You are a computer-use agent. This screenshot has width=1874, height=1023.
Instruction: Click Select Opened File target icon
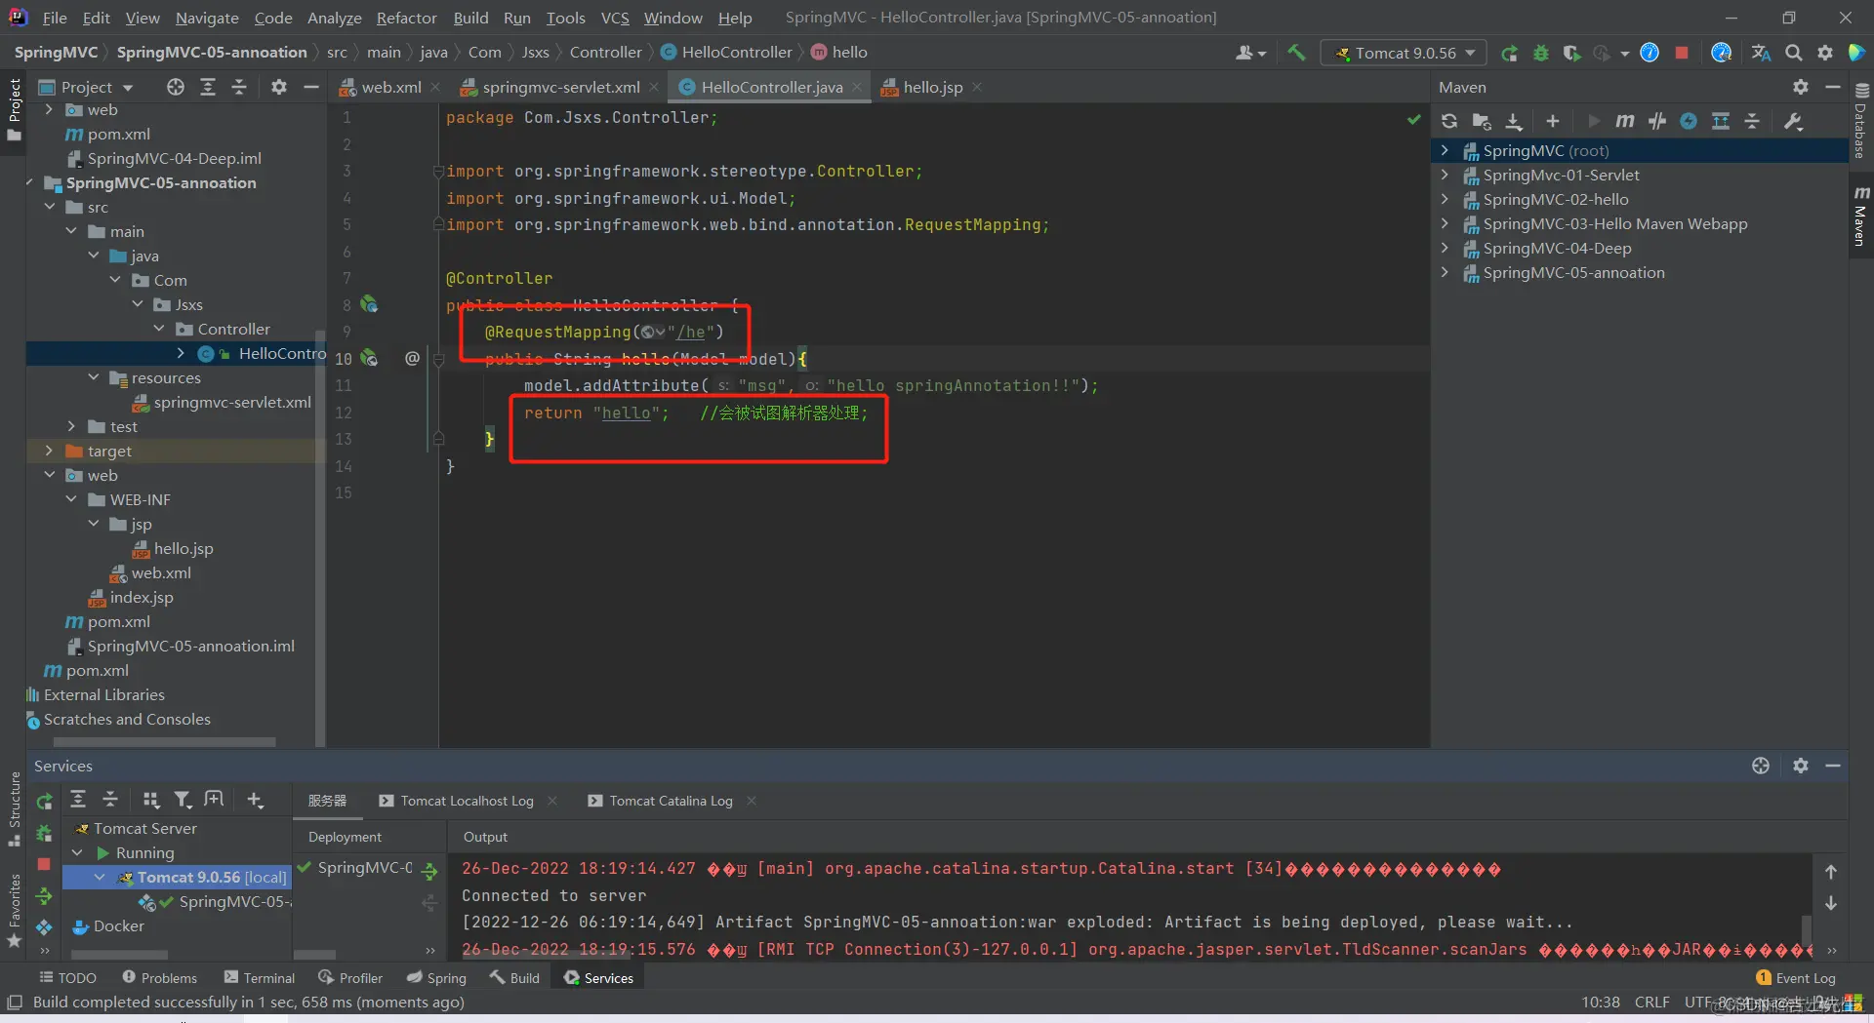coord(176,87)
